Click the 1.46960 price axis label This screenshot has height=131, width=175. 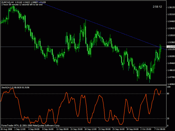[171, 84]
